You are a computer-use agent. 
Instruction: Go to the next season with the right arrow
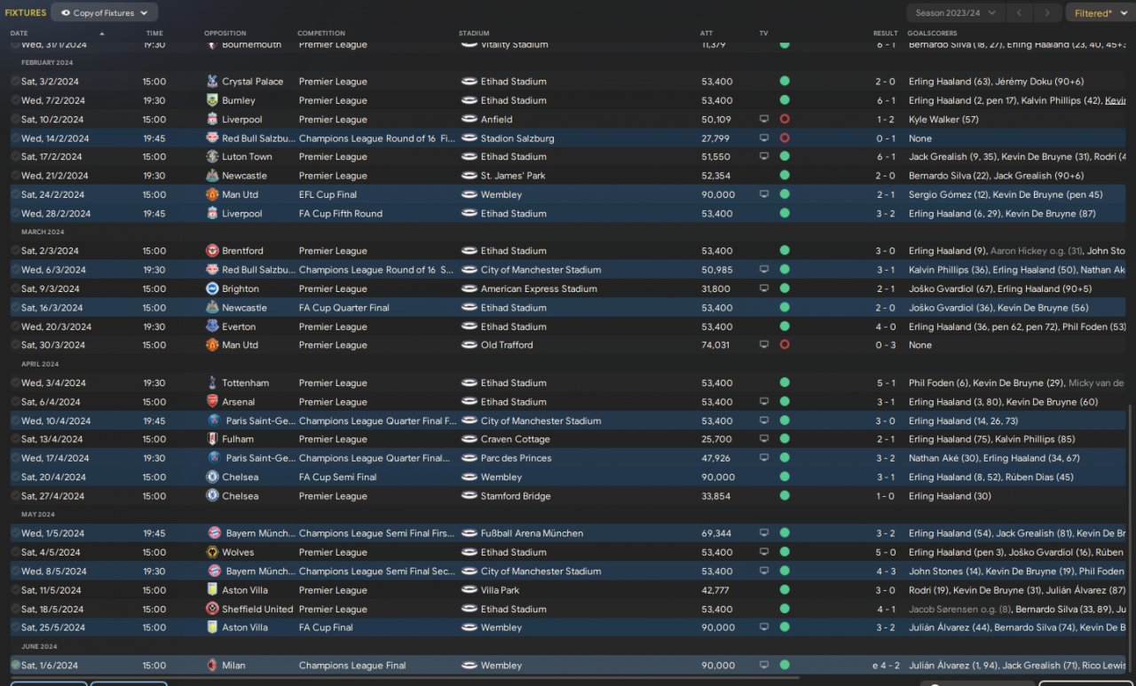1048,13
